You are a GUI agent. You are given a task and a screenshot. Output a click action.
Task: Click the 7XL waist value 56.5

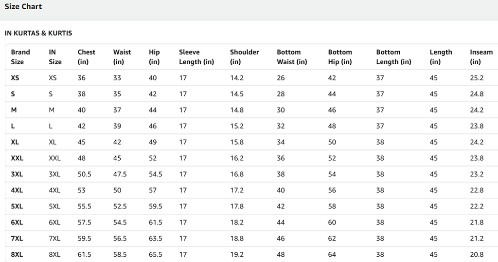[x=120, y=239]
